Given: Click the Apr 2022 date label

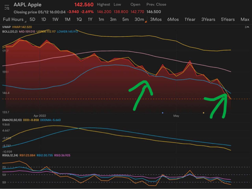Looking at the screenshot, I should [40, 116].
